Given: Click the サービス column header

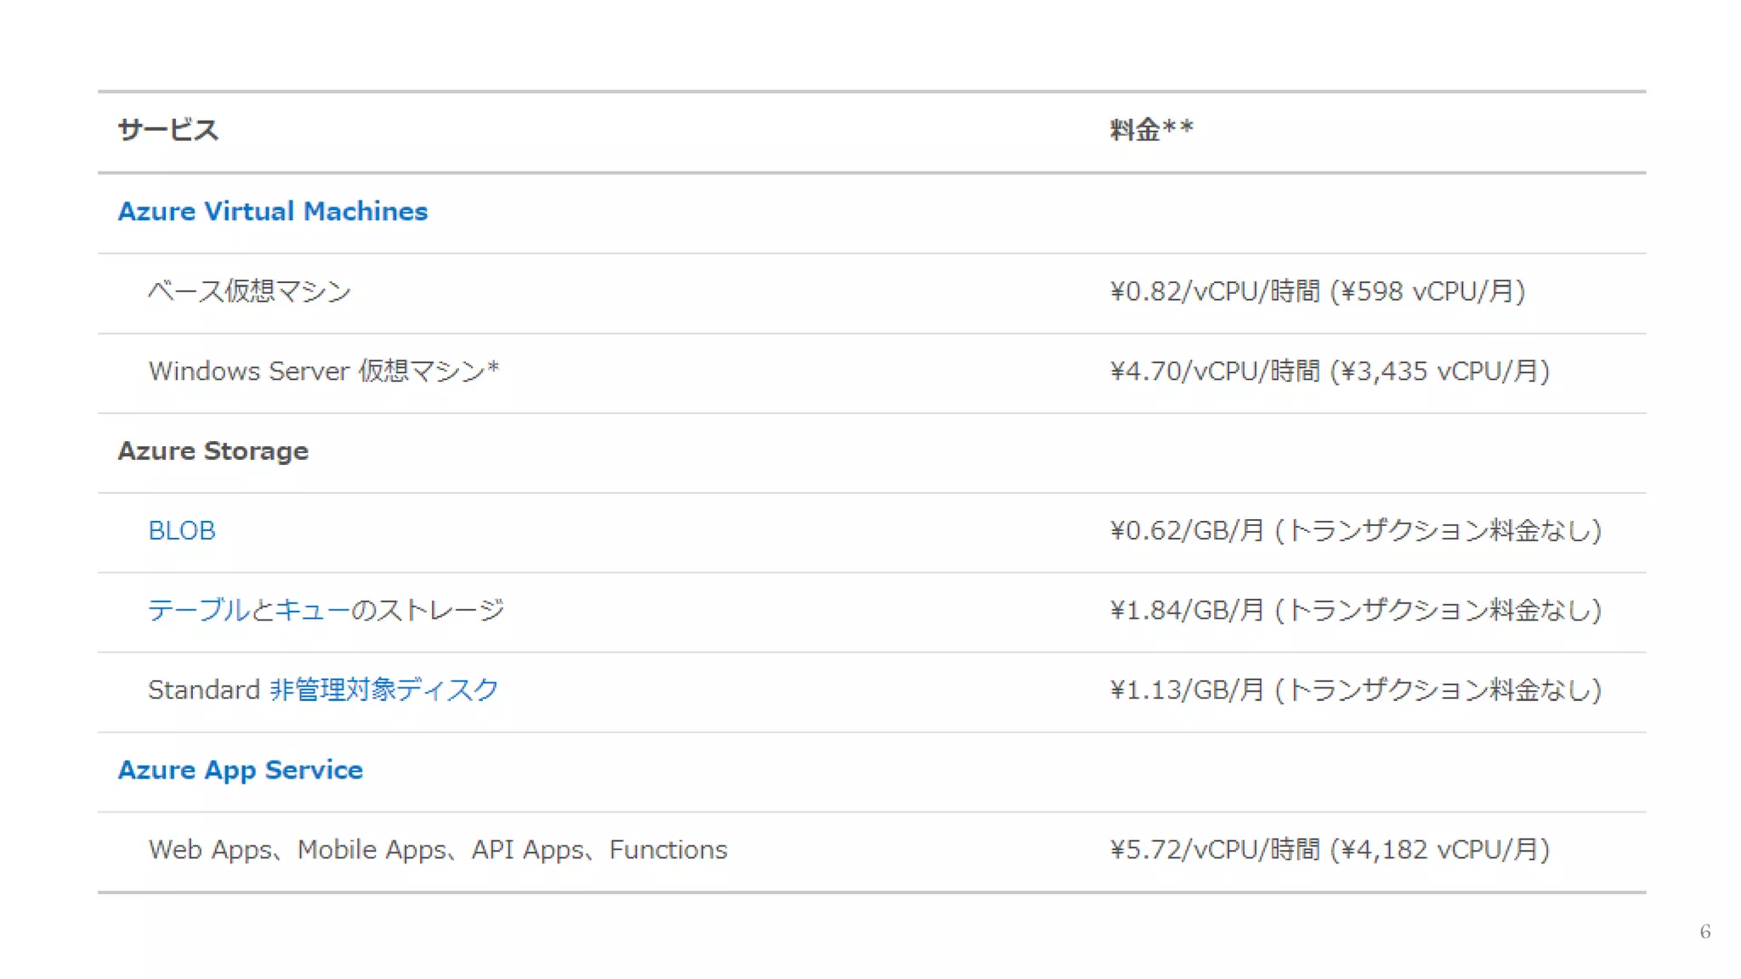Looking at the screenshot, I should point(167,130).
